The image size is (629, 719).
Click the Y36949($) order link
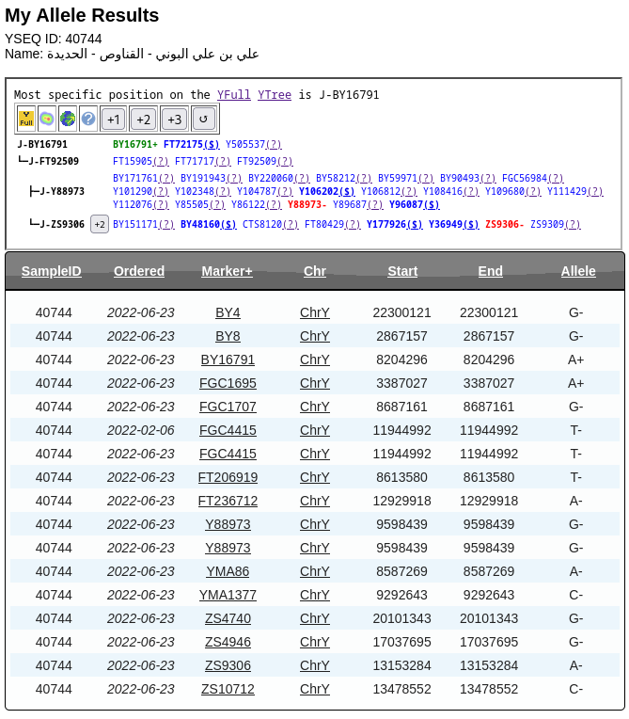click(453, 224)
